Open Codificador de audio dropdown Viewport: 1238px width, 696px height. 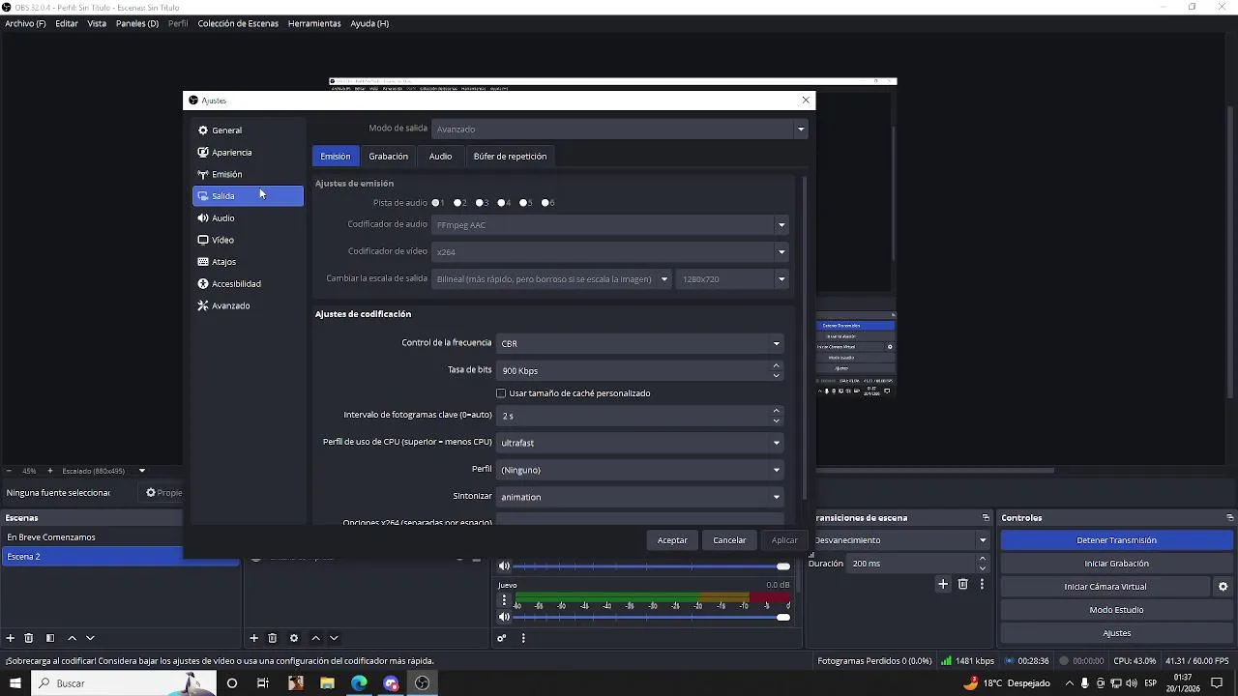[610, 224]
